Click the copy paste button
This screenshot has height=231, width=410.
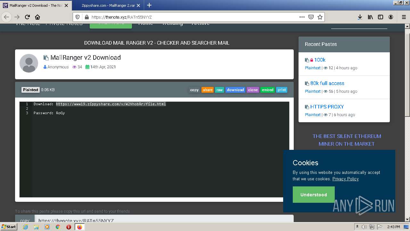194,90
